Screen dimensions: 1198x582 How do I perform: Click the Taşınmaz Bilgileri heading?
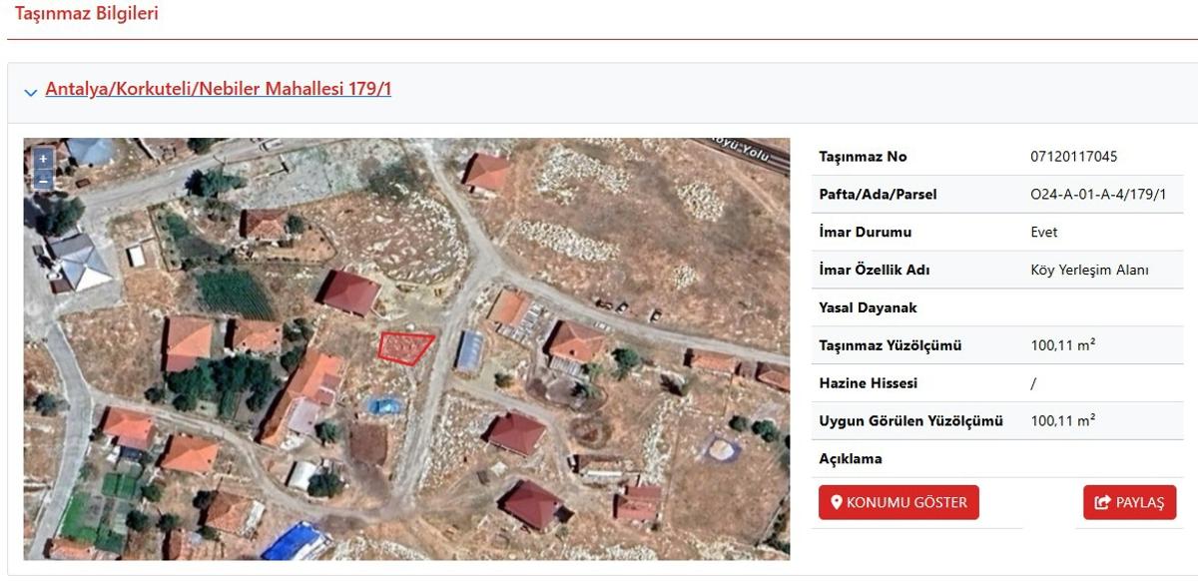pyautogui.click(x=86, y=14)
